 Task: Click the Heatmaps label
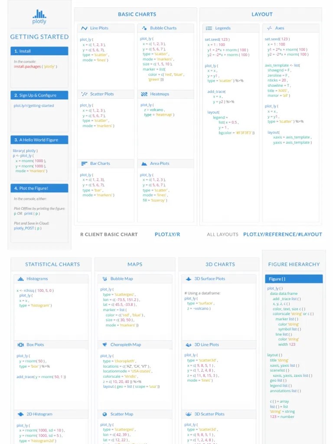(160, 94)
